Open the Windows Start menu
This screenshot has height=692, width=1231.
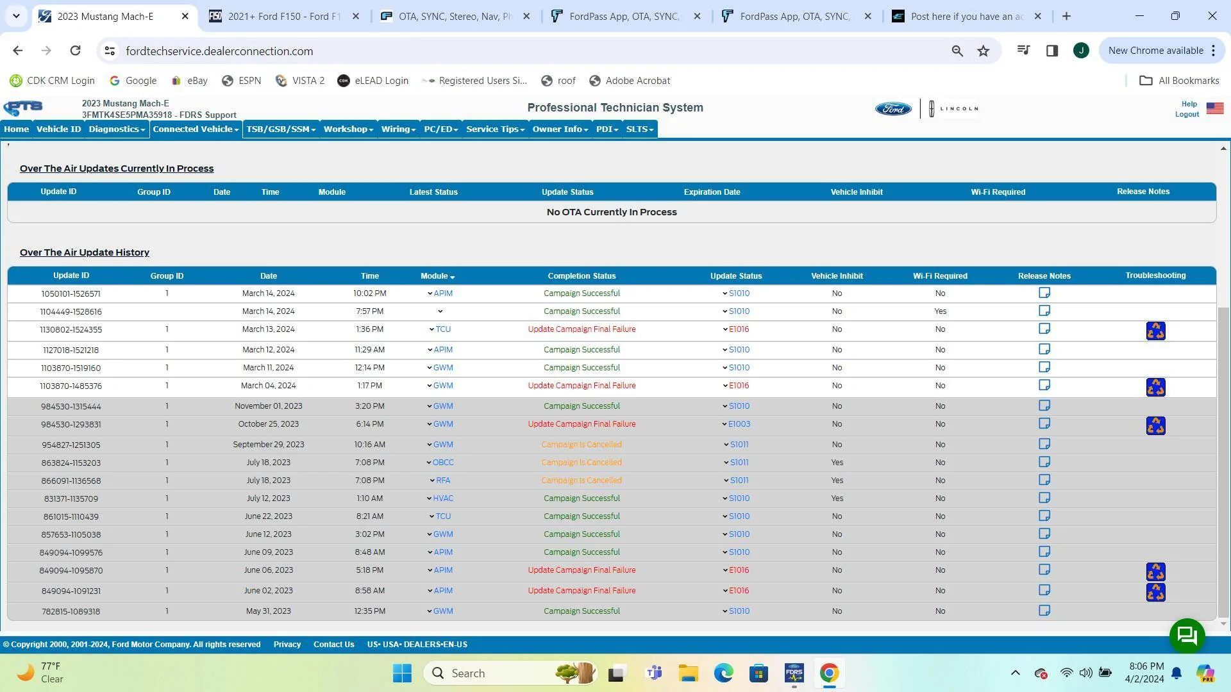[403, 673]
